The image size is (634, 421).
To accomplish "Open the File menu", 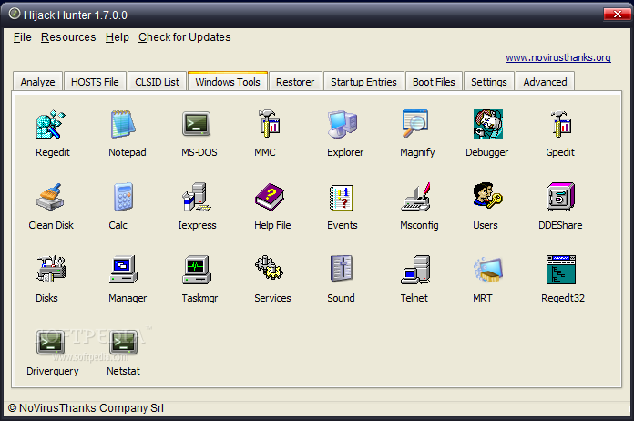I will coord(22,37).
